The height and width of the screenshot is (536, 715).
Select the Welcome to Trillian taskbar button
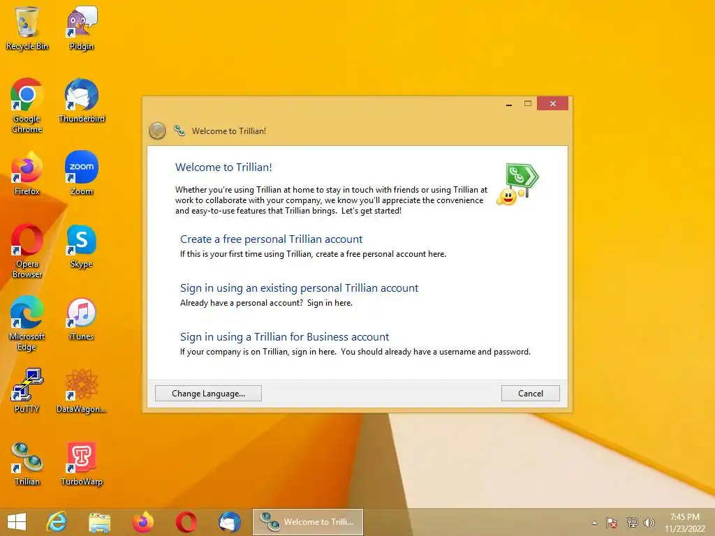click(308, 522)
